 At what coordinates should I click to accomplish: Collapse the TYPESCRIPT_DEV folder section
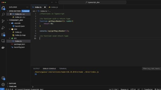coord(8,20)
